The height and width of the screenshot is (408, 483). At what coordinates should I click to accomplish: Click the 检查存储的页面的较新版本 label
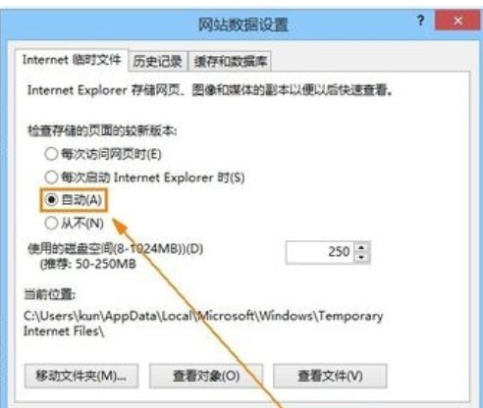pyautogui.click(x=102, y=130)
